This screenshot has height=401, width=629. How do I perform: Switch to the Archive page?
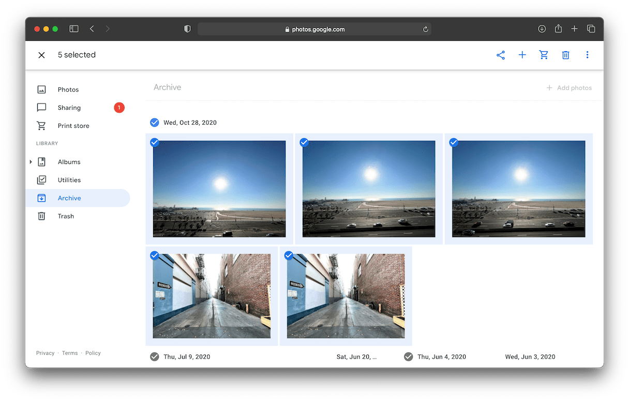tap(69, 198)
